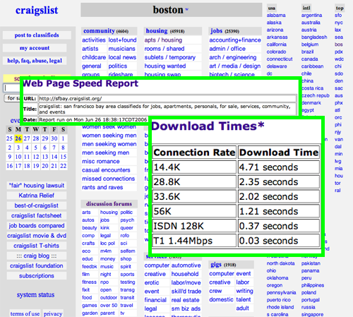Open housing wanted link
Screen dimensions: 353x317
[x=165, y=66]
